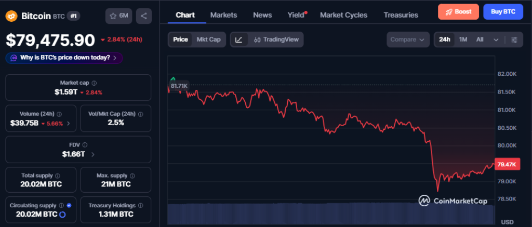Open Volume (24h) info icon

tap(59, 114)
